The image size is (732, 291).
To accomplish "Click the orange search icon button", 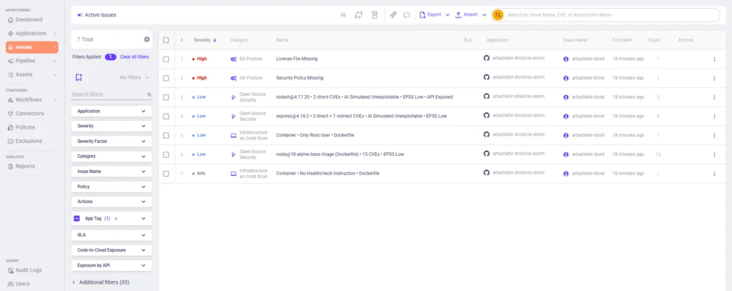I will pyautogui.click(x=498, y=15).
